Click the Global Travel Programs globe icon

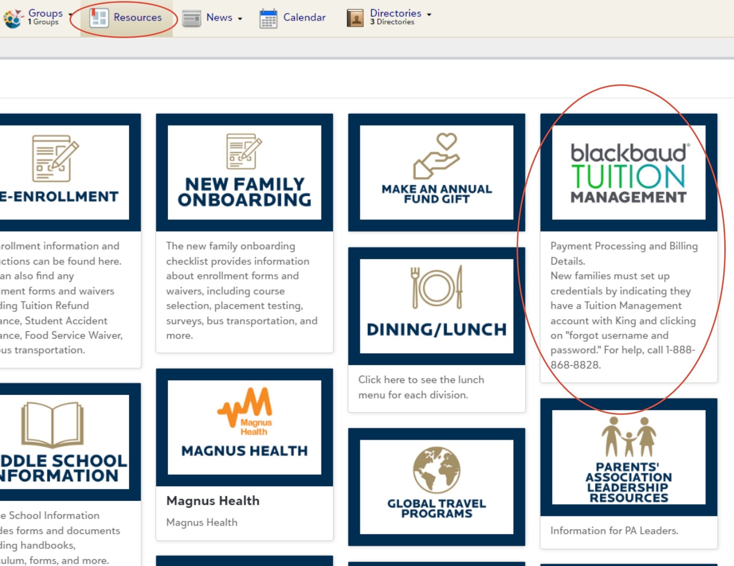tap(436, 470)
